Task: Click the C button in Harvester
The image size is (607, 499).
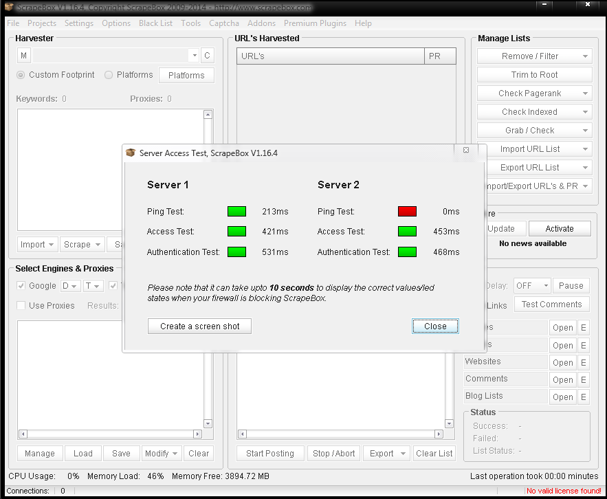Action: tap(207, 56)
